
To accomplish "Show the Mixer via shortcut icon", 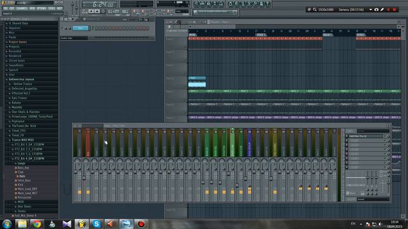I will pyautogui.click(x=221, y=4).
